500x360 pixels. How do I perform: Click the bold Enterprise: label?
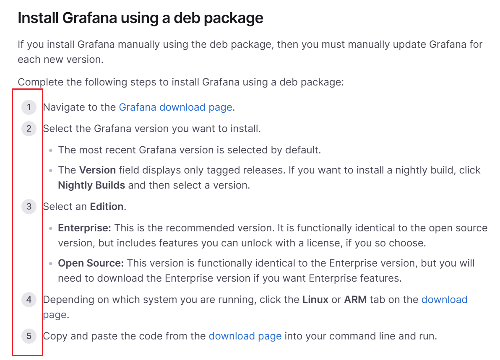(84, 228)
